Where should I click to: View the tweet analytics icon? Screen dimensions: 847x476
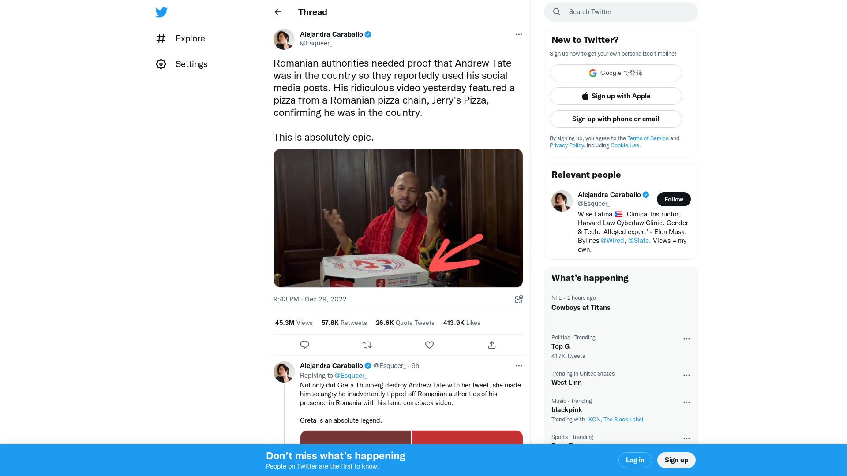click(518, 299)
